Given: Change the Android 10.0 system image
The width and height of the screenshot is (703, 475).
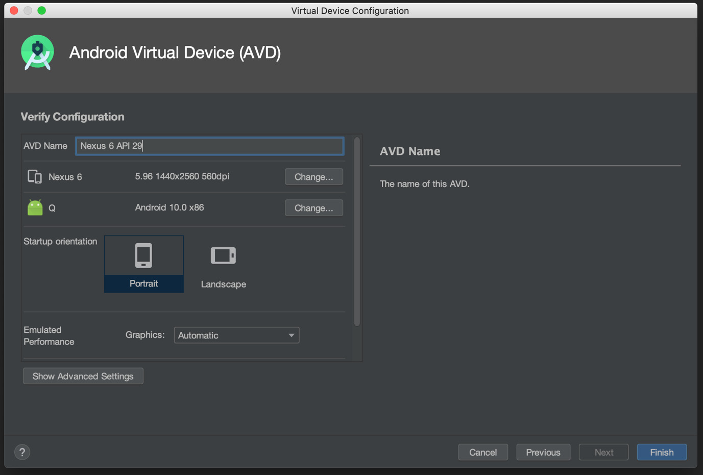Looking at the screenshot, I should pyautogui.click(x=314, y=208).
